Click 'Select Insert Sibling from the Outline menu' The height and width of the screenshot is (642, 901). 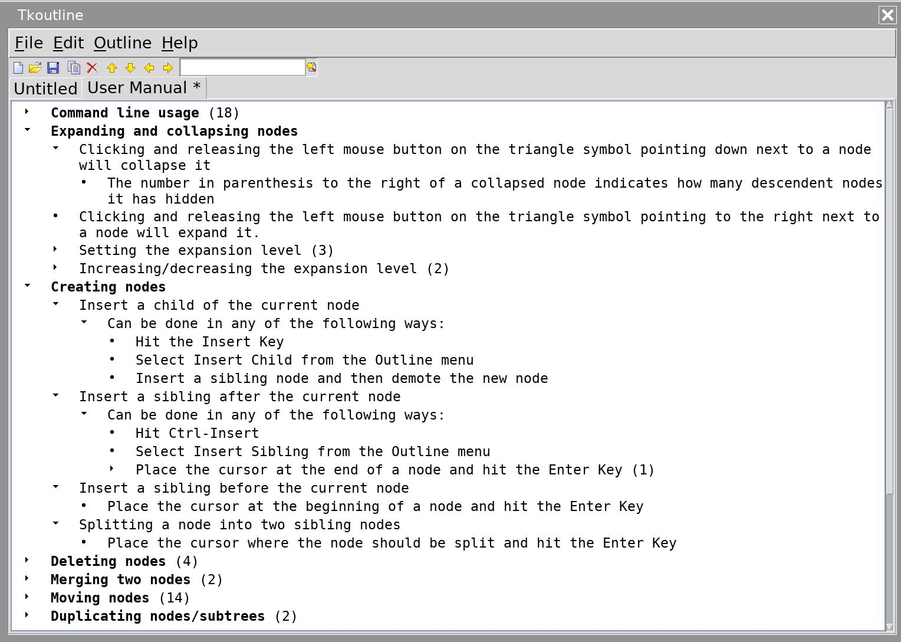pos(313,451)
